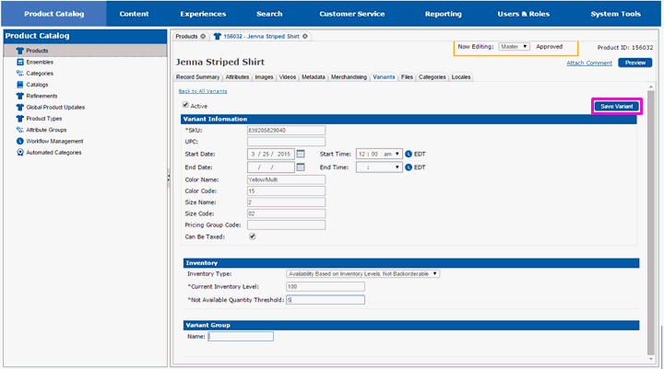Close the 156032 Jenna Striped Shirt tab
Screen dimensions: 664x369
point(305,37)
